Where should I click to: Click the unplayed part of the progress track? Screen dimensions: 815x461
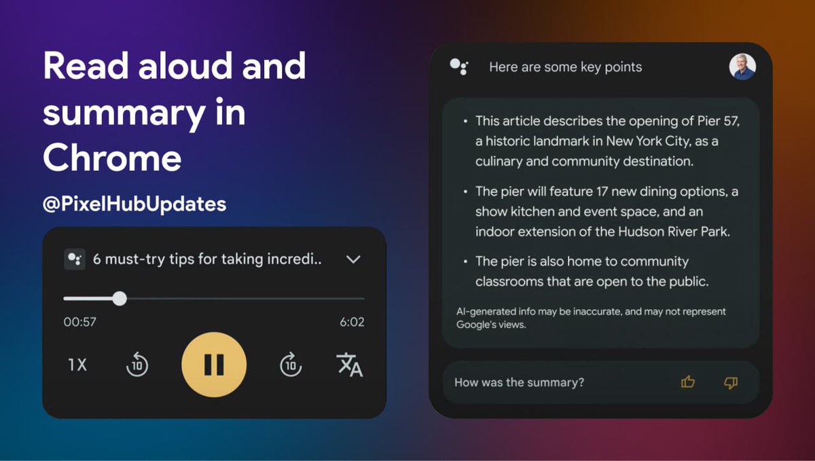click(246, 298)
